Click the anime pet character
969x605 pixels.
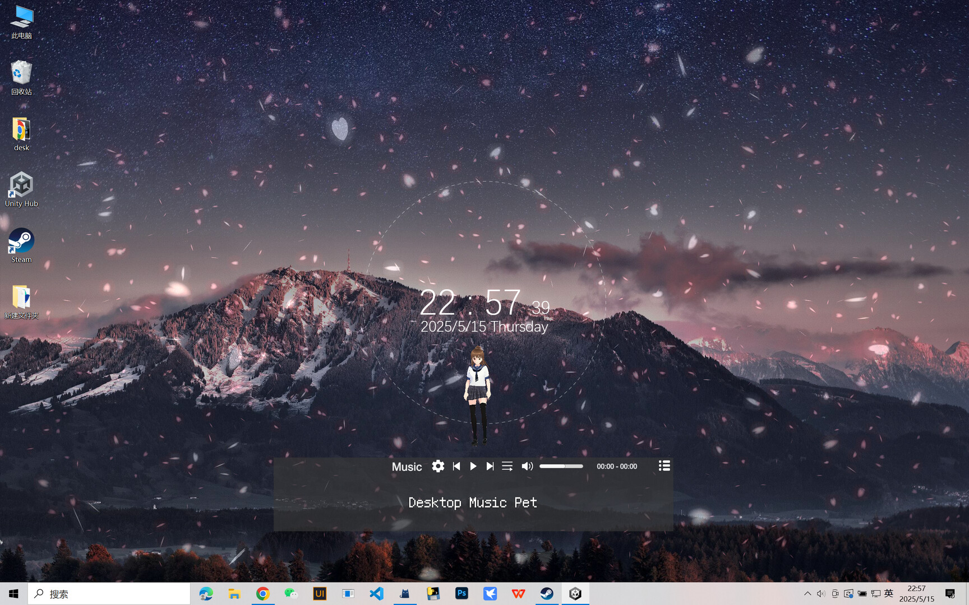(476, 392)
